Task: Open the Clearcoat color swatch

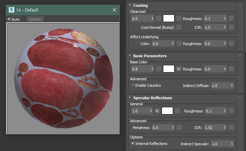Action: [x=168, y=18]
